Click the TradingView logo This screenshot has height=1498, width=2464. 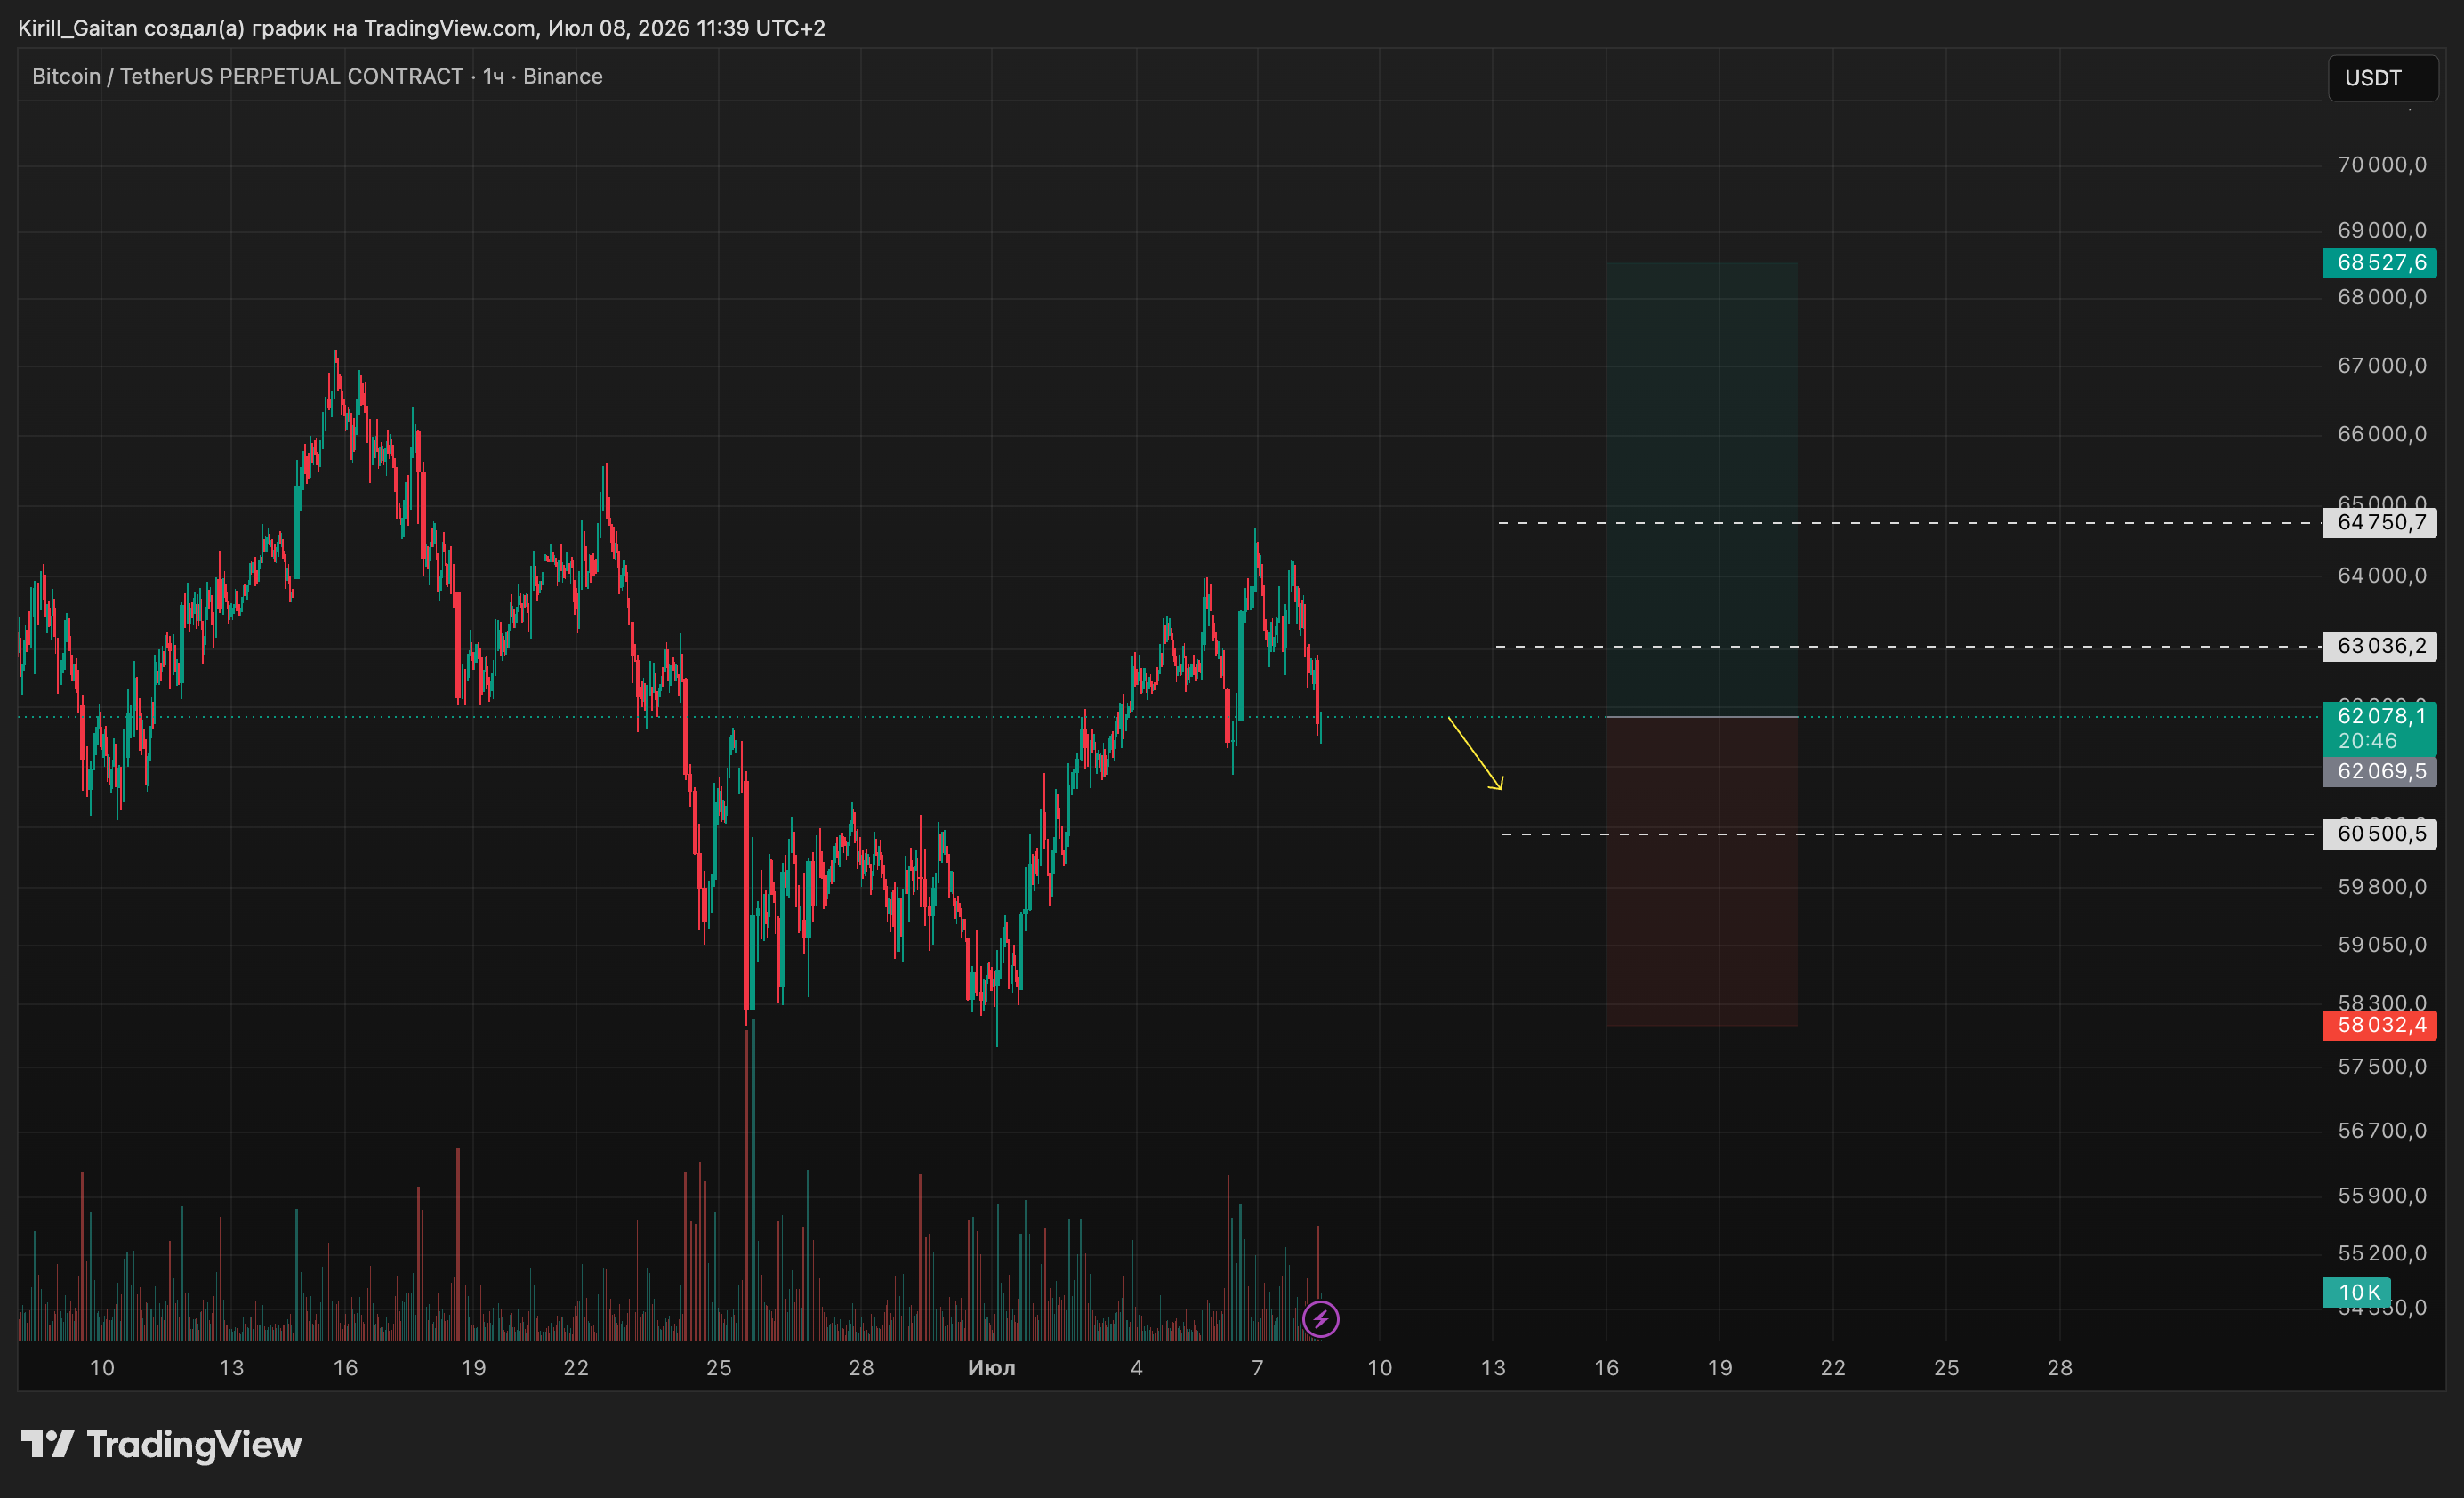161,1444
